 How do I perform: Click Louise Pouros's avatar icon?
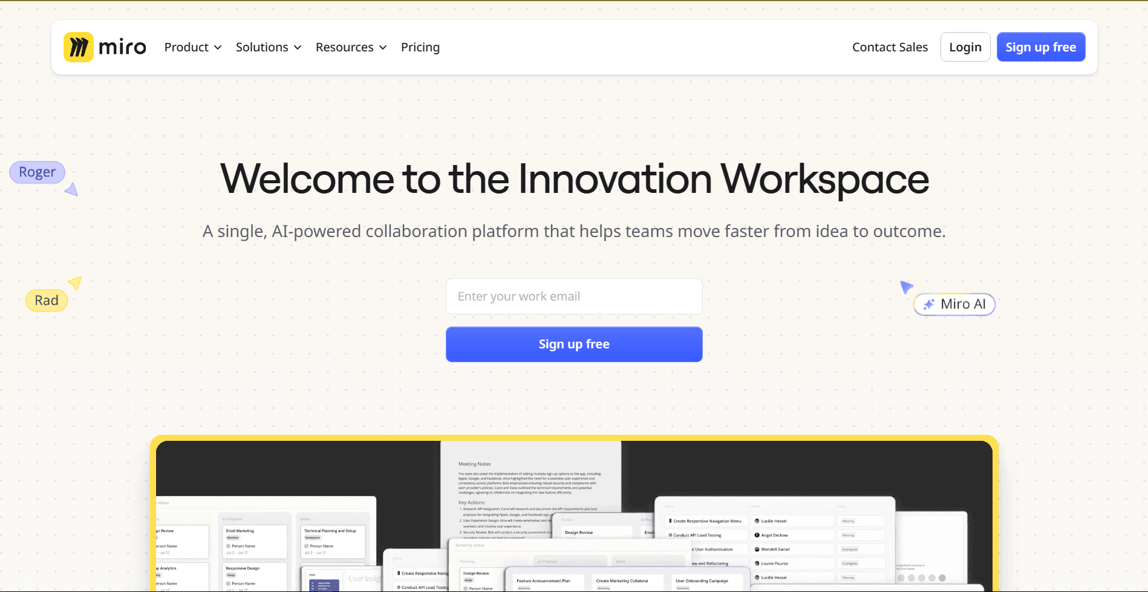(x=757, y=563)
